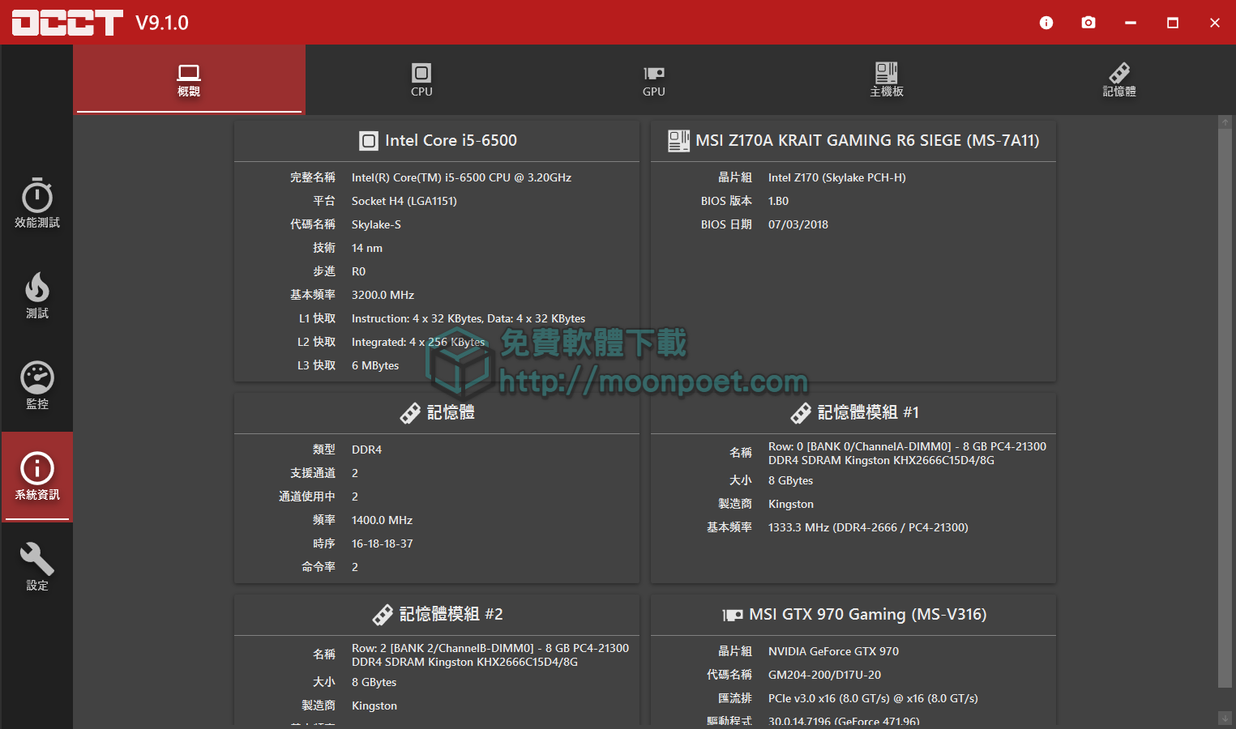
Task: Select the 測試 stress test icon in sidebar
Action: point(36,294)
